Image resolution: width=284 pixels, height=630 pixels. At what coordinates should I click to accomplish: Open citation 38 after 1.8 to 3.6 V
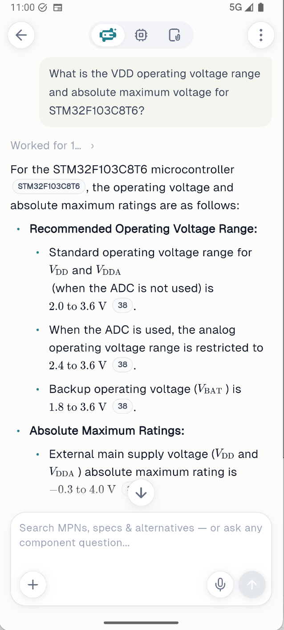(x=123, y=406)
